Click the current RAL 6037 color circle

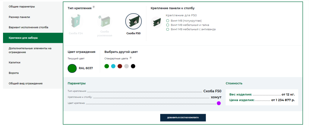coord(72,68)
